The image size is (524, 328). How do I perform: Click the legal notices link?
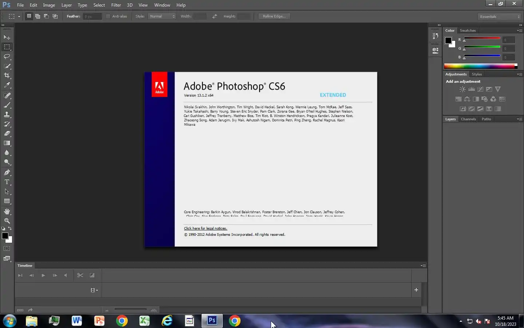(x=206, y=229)
